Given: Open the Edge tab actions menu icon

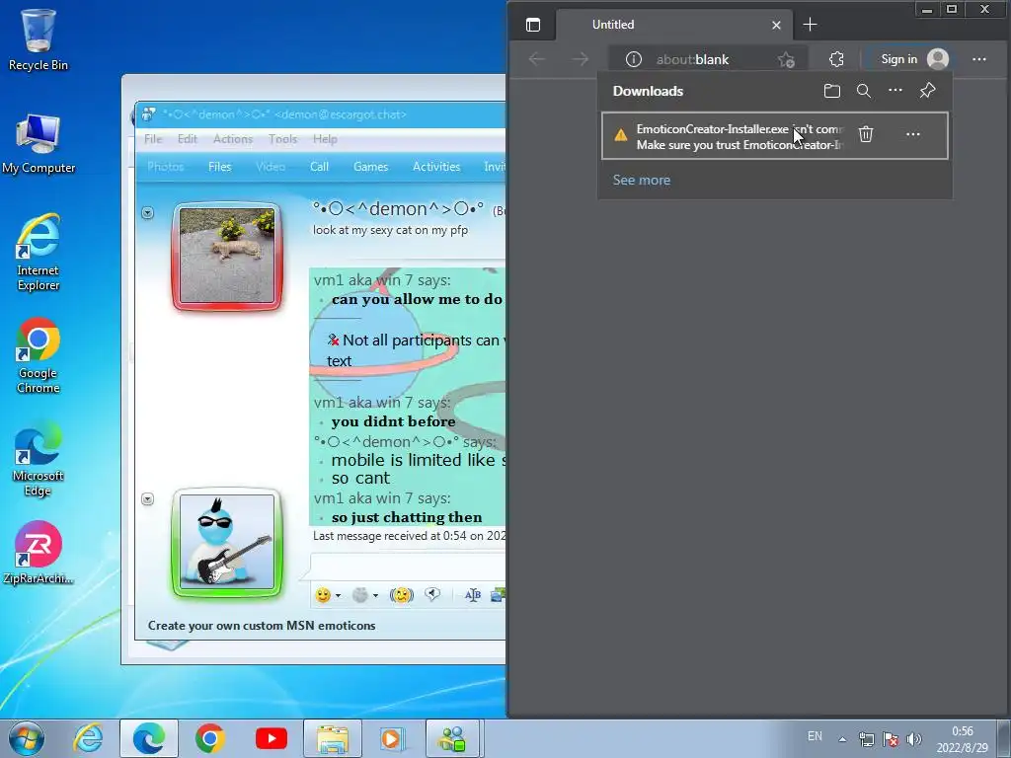Looking at the screenshot, I should point(532,25).
